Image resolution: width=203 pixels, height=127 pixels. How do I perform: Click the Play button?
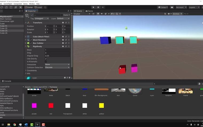coord(93,7)
